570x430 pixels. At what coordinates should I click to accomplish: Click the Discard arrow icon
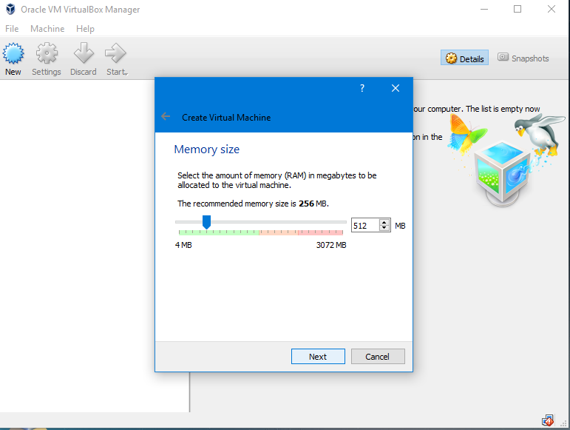coord(84,53)
